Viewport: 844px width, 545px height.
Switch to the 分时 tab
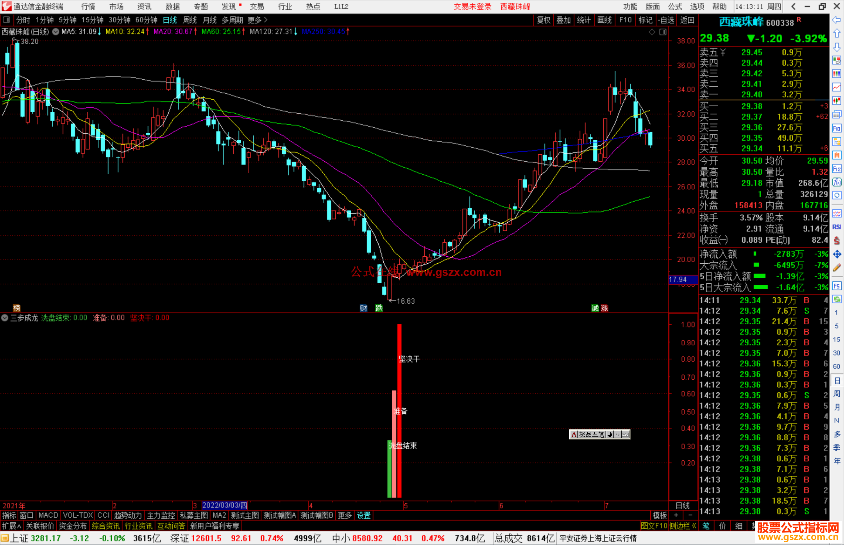click(23, 20)
